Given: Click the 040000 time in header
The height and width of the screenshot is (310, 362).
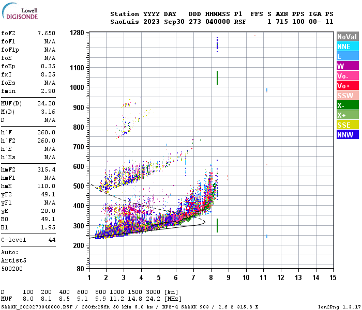Looking at the screenshot, I should pos(218,22).
